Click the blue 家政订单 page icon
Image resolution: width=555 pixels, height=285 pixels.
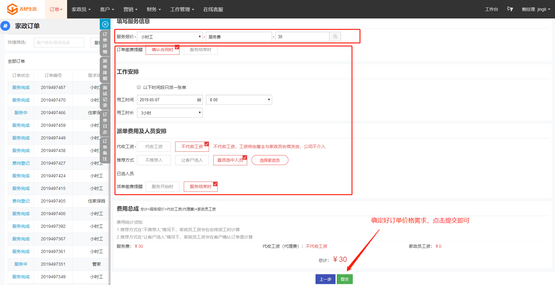(5, 26)
